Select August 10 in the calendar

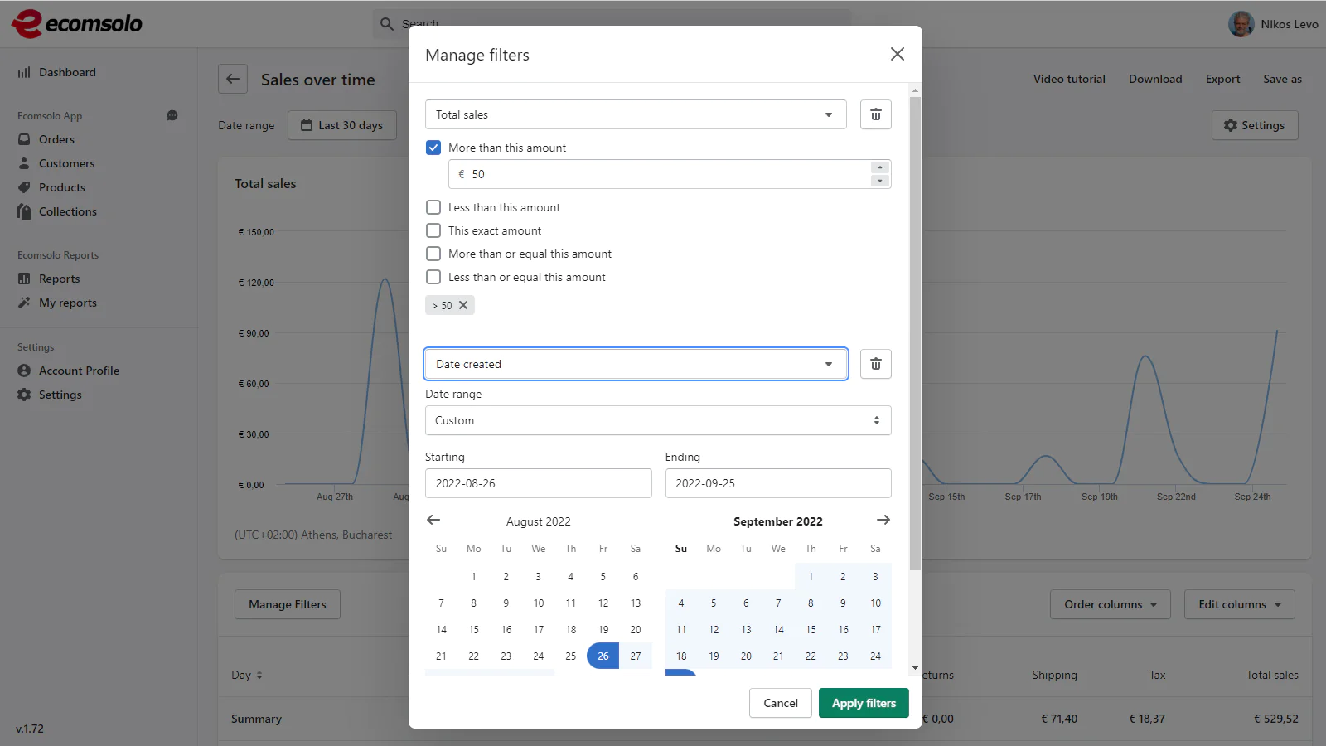pyautogui.click(x=539, y=603)
